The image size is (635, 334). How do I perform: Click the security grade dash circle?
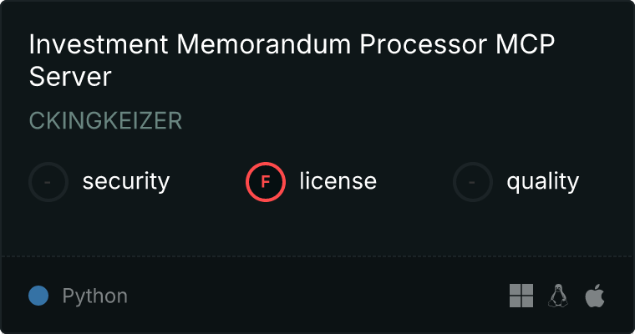pyautogui.click(x=48, y=182)
